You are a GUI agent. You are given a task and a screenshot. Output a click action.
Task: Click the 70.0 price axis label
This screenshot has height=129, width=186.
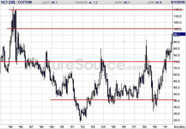point(177,68)
